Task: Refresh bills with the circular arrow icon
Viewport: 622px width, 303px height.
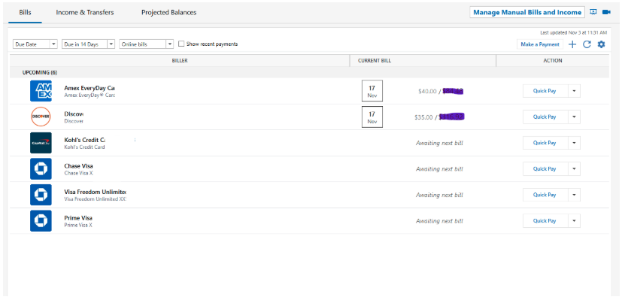Action: 587,44
